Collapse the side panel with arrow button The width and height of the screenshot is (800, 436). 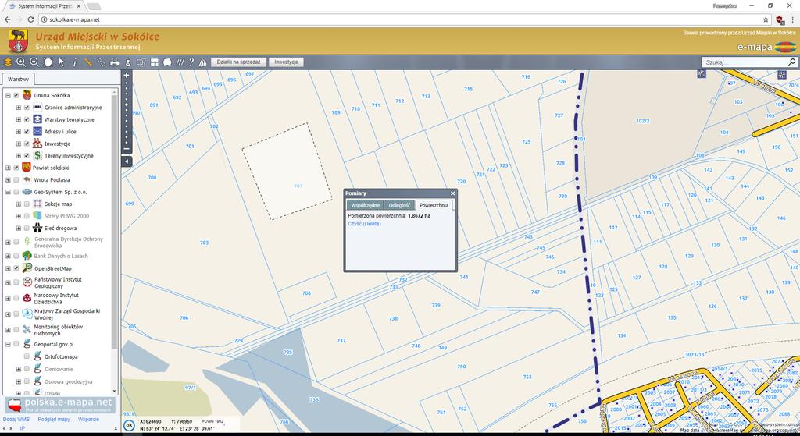click(127, 161)
